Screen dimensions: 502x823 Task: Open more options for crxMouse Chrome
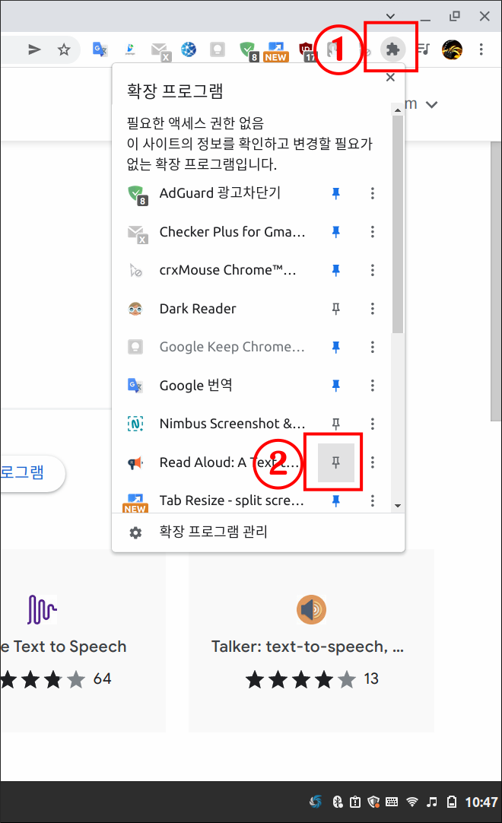[x=372, y=270]
